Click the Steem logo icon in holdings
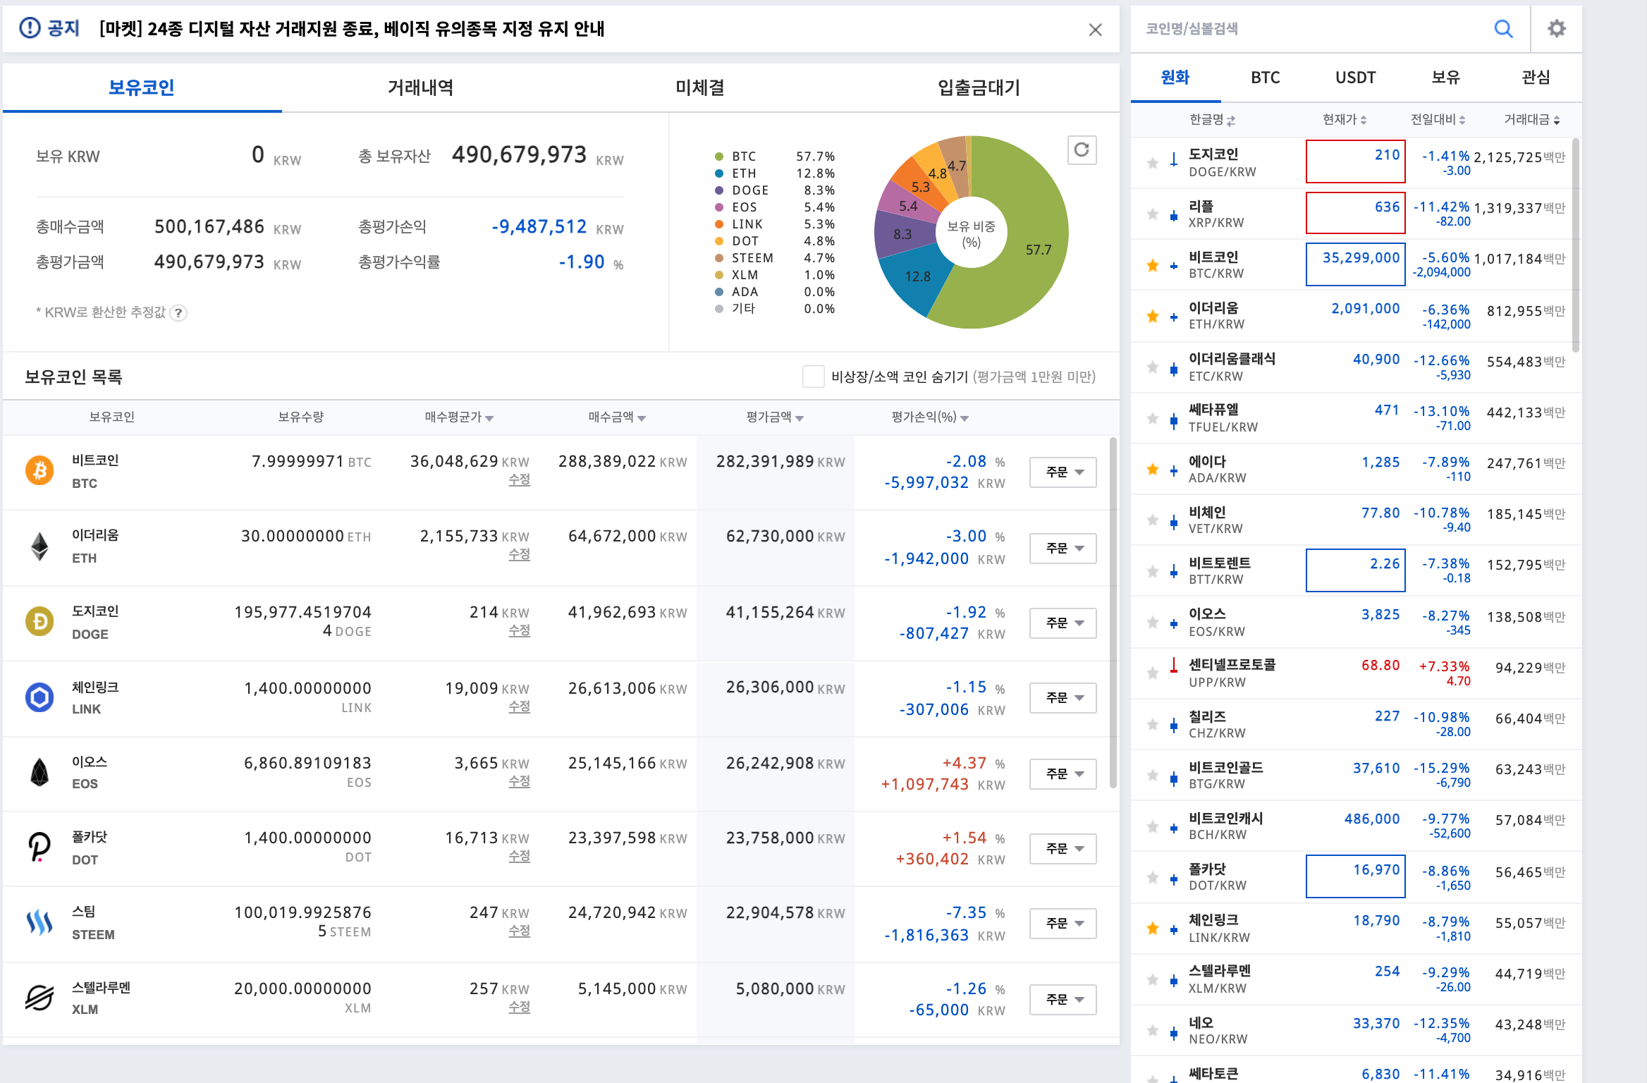 point(39,922)
